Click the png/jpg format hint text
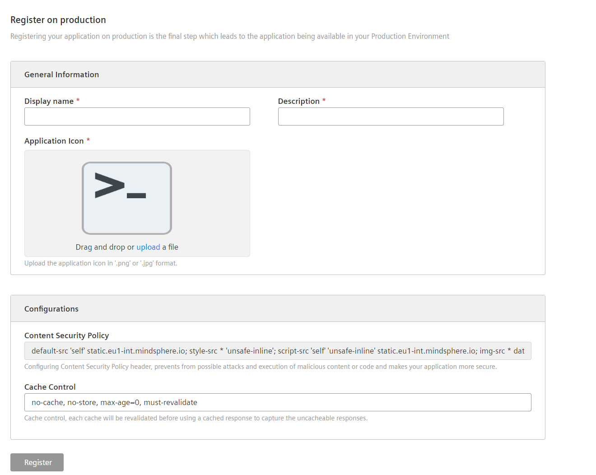This screenshot has height=475, width=596. [x=101, y=263]
